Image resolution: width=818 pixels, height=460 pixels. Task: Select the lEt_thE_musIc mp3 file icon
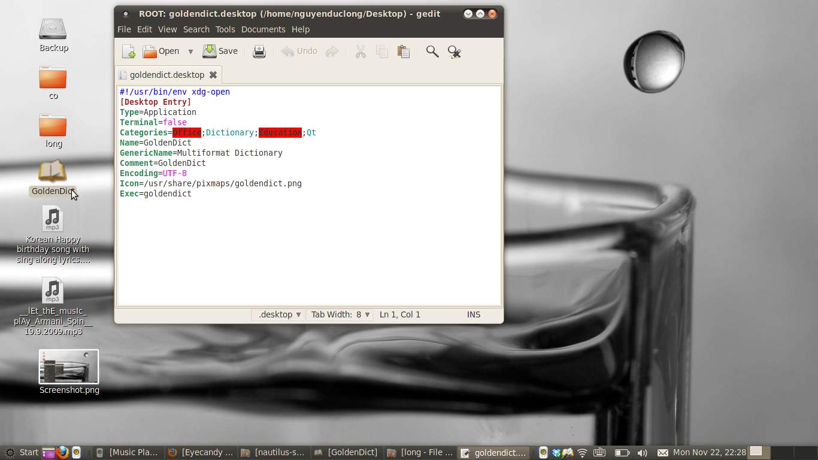click(x=53, y=291)
